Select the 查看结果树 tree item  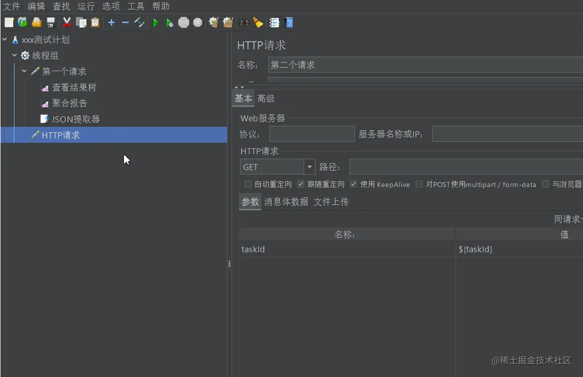click(74, 87)
